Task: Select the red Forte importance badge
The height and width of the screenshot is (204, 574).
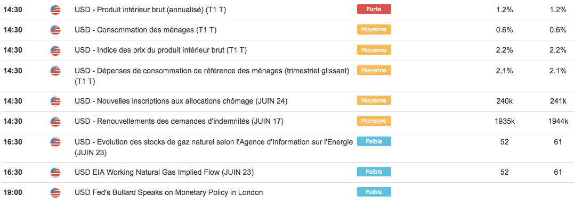Action: (x=374, y=9)
